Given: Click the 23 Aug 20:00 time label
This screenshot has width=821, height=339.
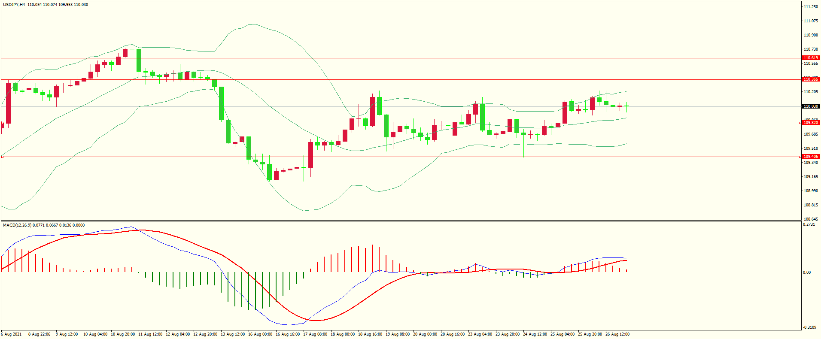Looking at the screenshot, I should [x=508, y=334].
